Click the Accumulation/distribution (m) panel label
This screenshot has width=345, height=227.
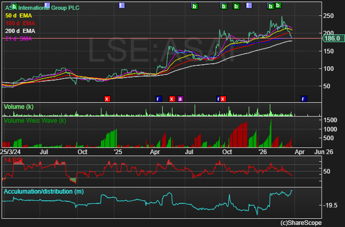[x=43, y=192]
